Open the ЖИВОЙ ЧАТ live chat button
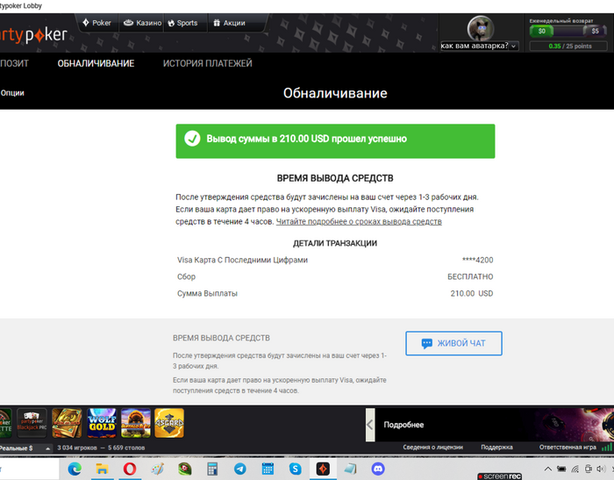 point(453,343)
